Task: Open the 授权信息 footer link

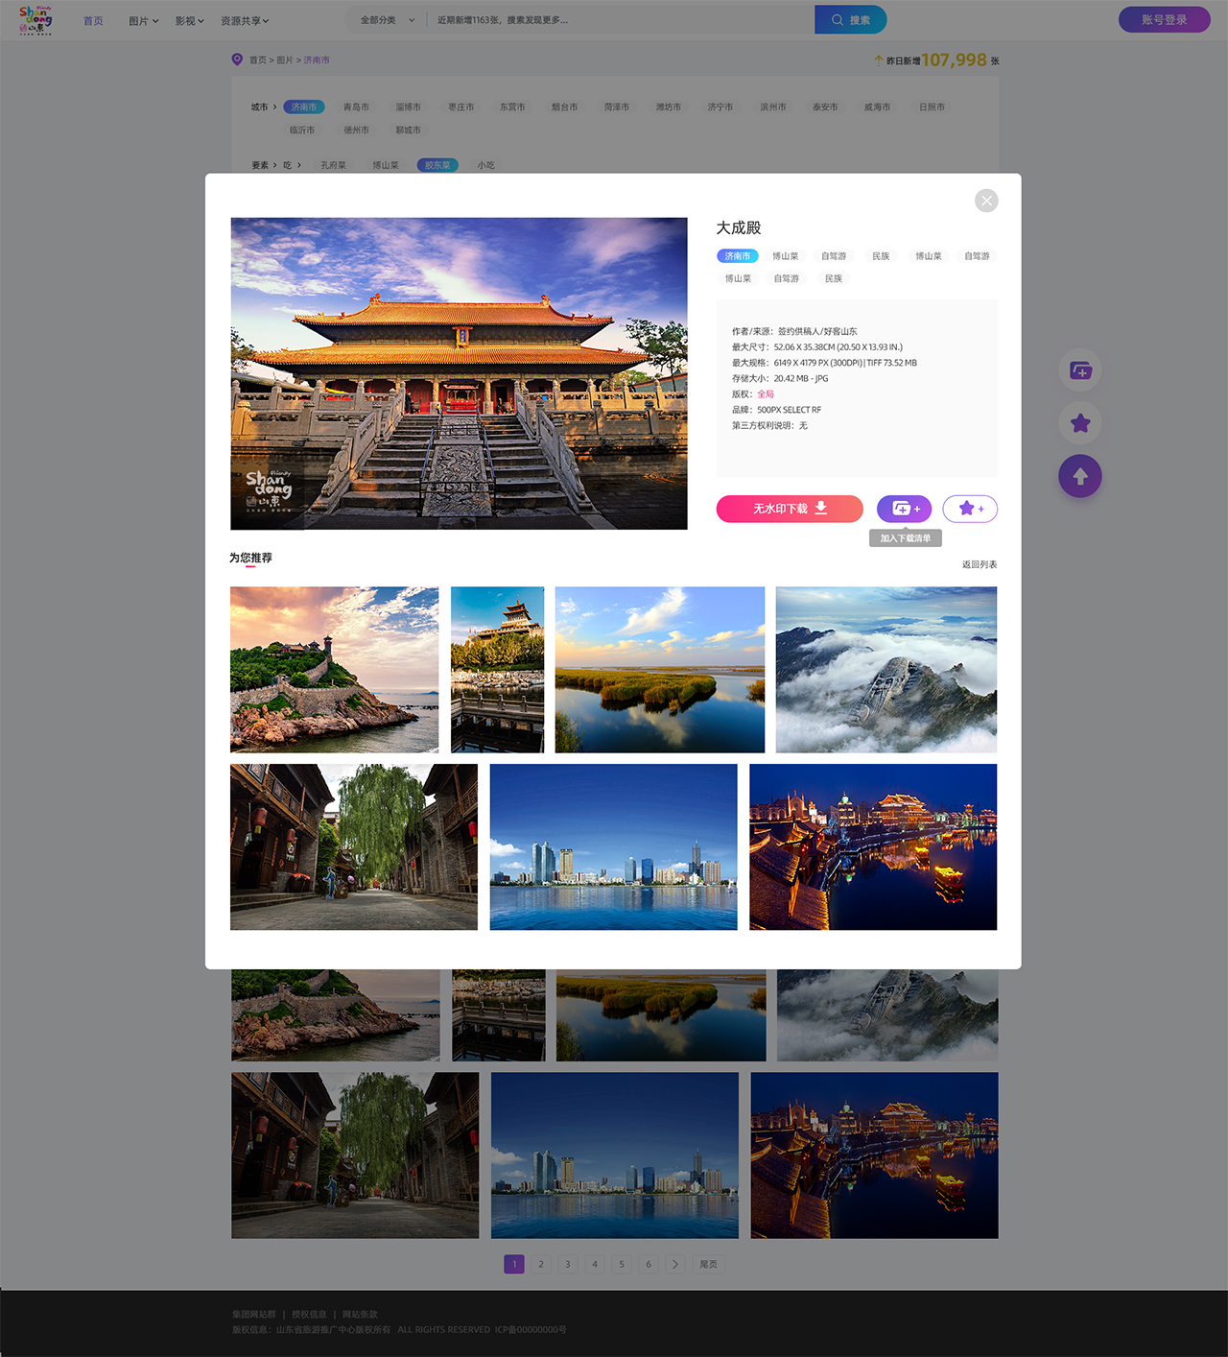Action: pos(309,1315)
